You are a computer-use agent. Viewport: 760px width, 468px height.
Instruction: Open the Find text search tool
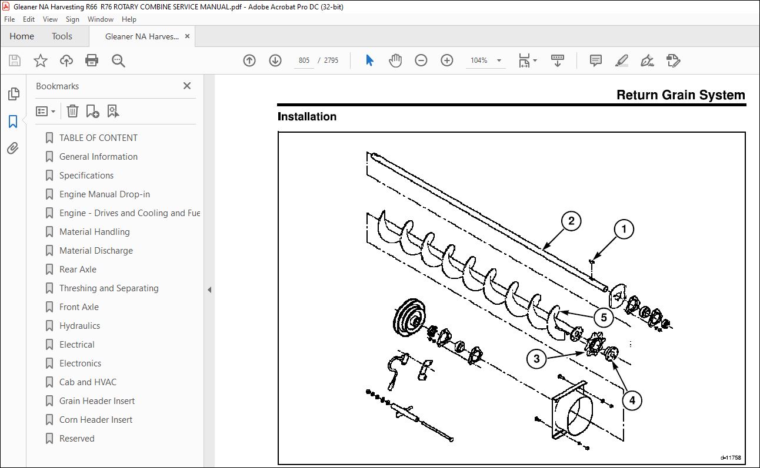[x=118, y=60]
